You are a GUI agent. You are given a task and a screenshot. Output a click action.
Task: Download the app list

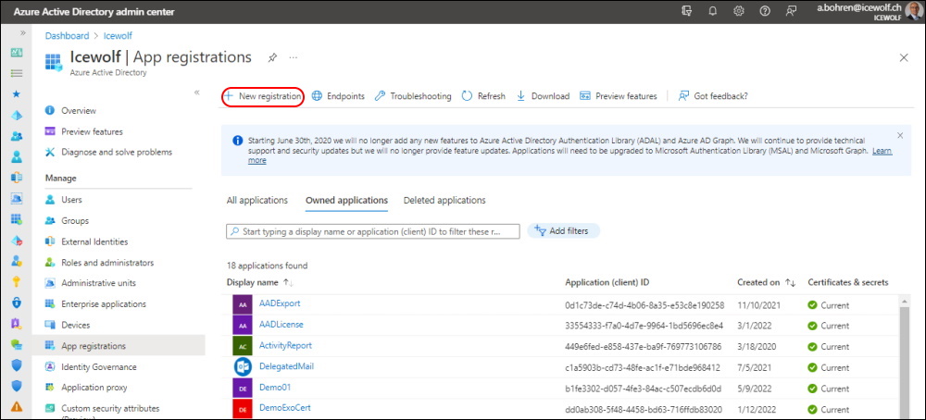tap(543, 96)
